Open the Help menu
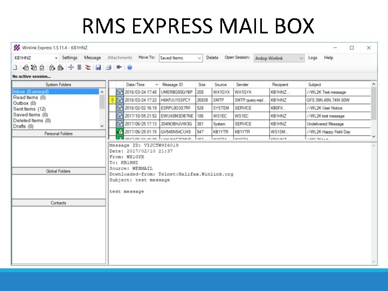 (328, 58)
